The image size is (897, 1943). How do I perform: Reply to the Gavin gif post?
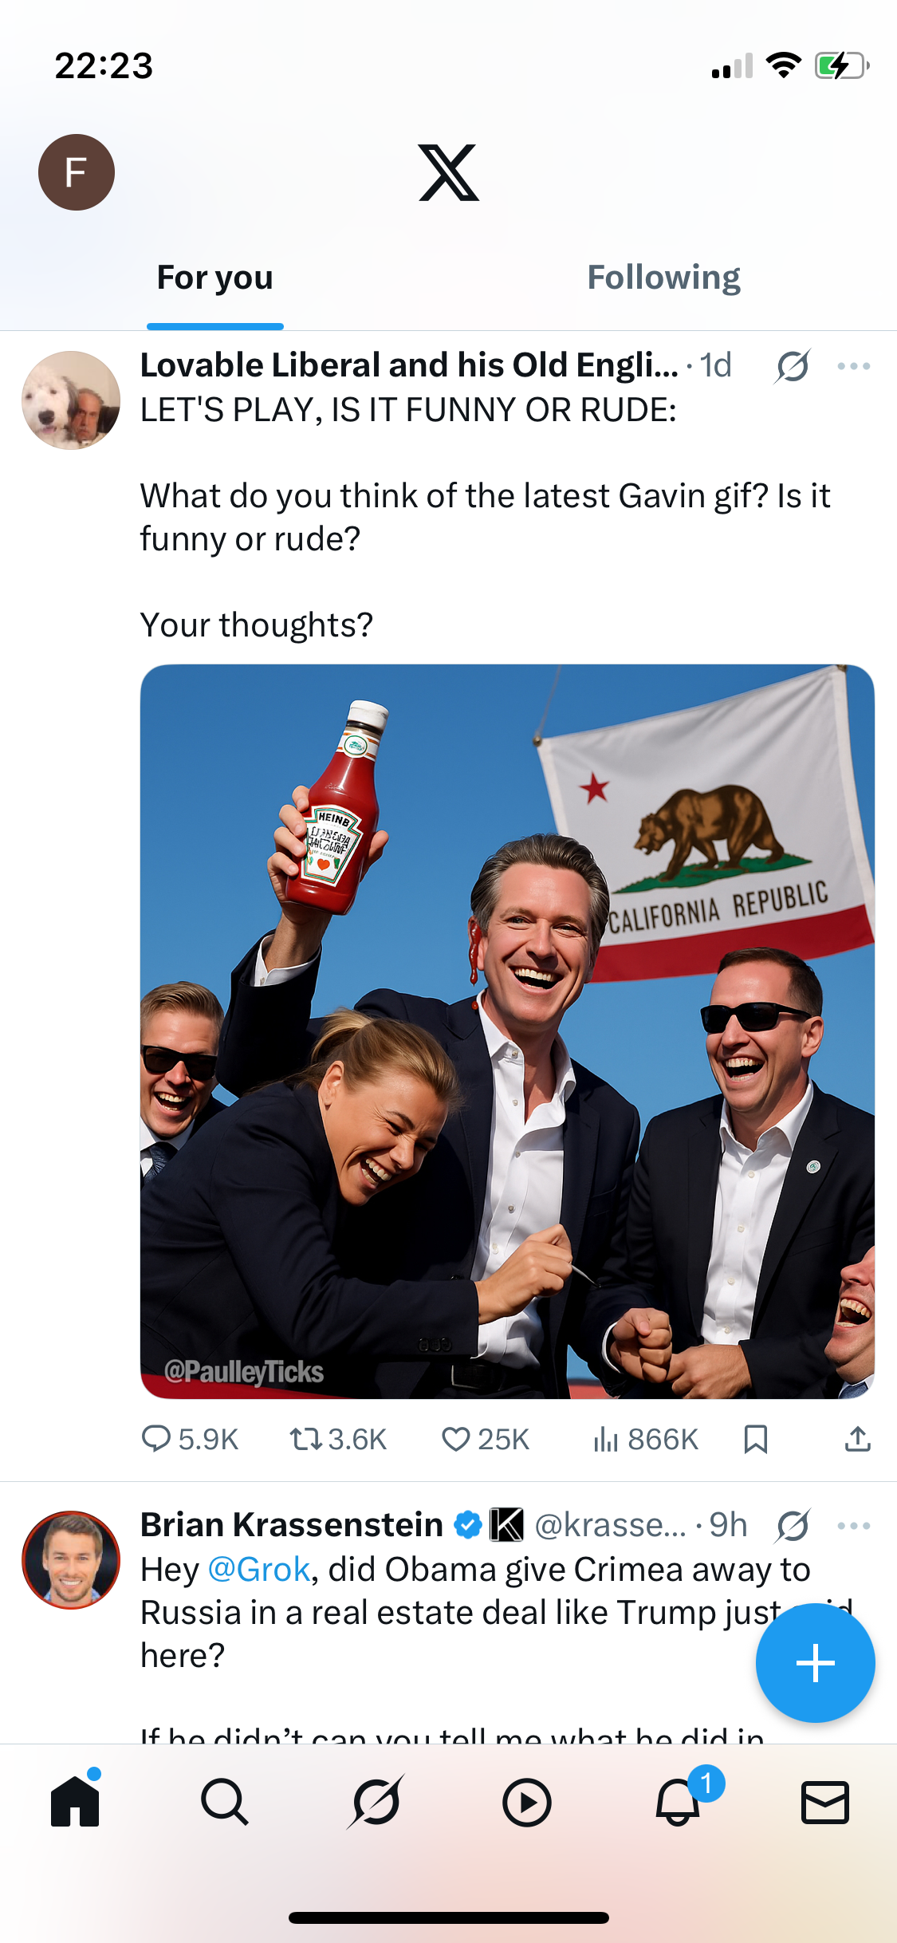pyautogui.click(x=190, y=1439)
